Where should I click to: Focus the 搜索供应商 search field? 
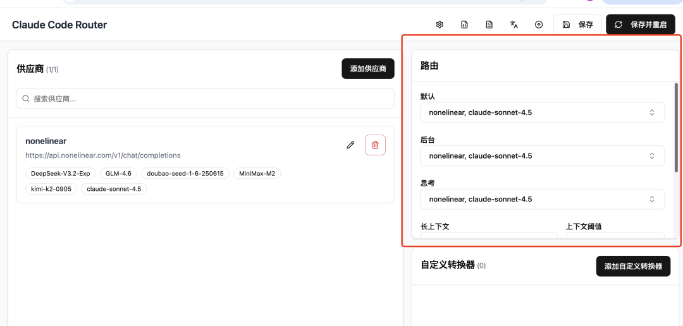pyautogui.click(x=209, y=99)
